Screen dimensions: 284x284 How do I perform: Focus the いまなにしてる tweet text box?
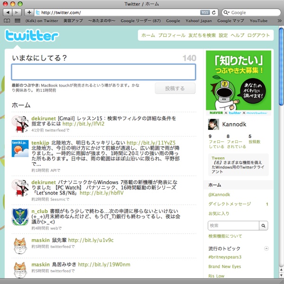click(103, 72)
